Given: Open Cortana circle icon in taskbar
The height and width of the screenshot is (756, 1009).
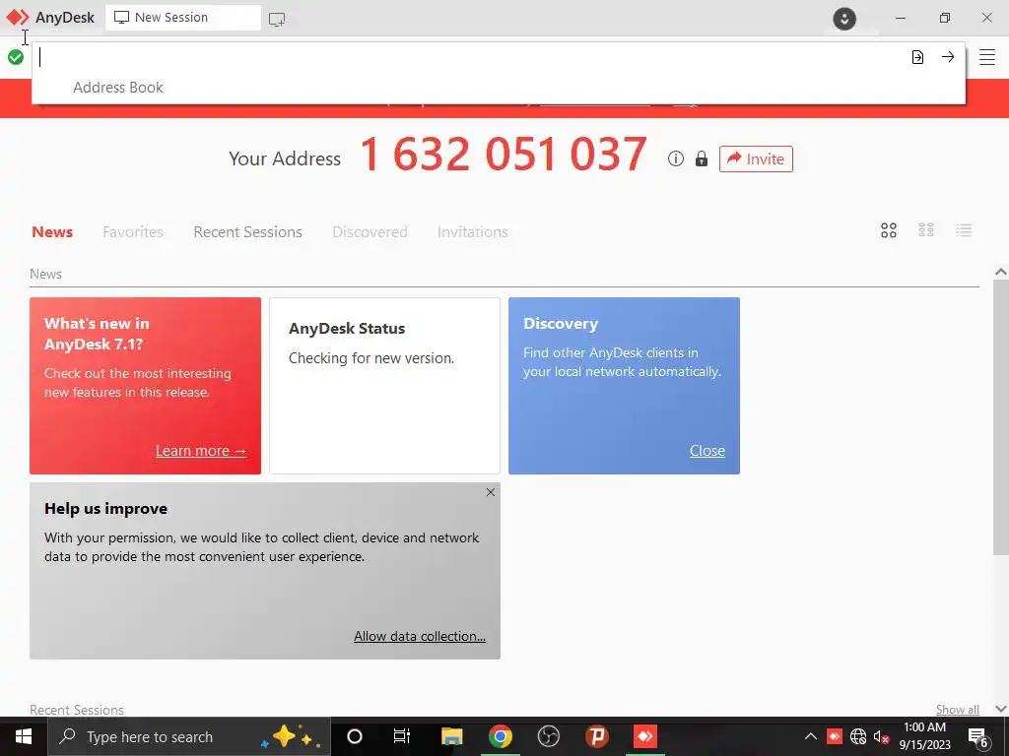Looking at the screenshot, I should coord(355,736).
